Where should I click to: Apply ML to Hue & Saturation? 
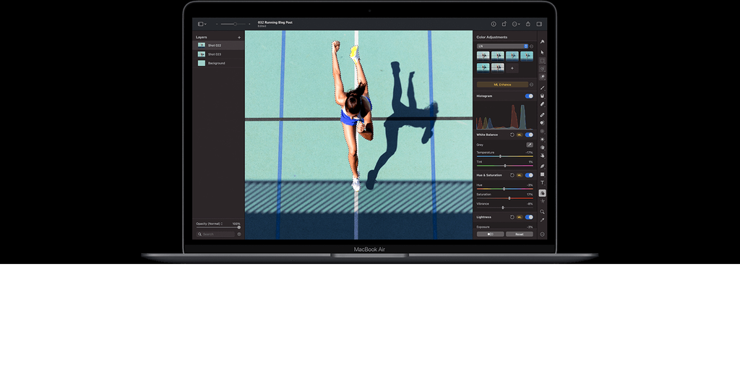(520, 175)
